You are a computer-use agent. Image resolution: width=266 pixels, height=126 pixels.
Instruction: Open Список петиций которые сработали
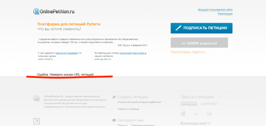[x=139, y=102]
